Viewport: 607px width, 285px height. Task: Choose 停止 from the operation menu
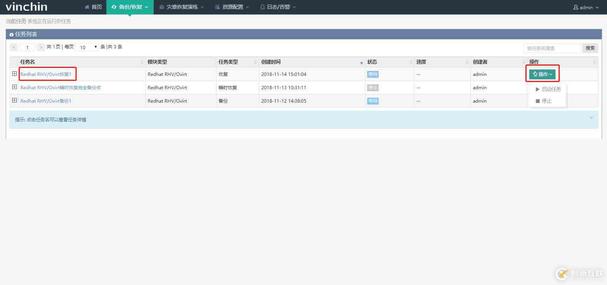(544, 101)
